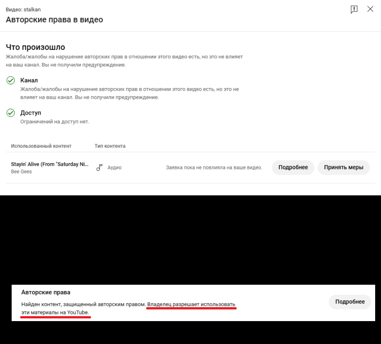This screenshot has height=344, width=381.
Task: Click the music note audio icon
Action: click(x=99, y=168)
